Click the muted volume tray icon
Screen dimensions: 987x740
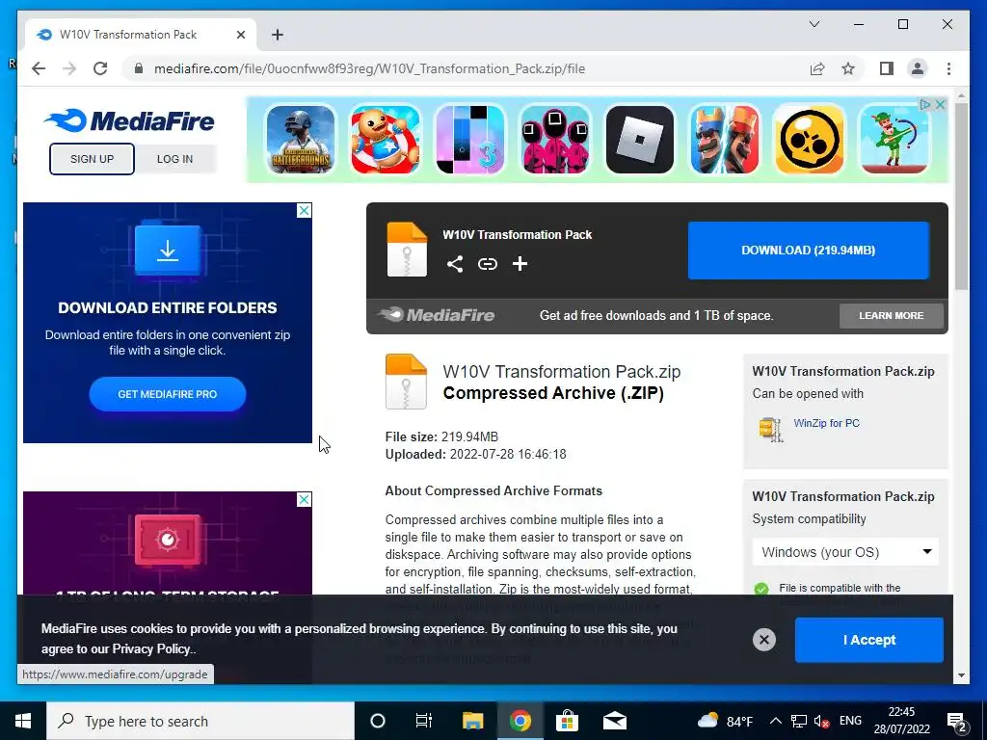click(x=821, y=721)
